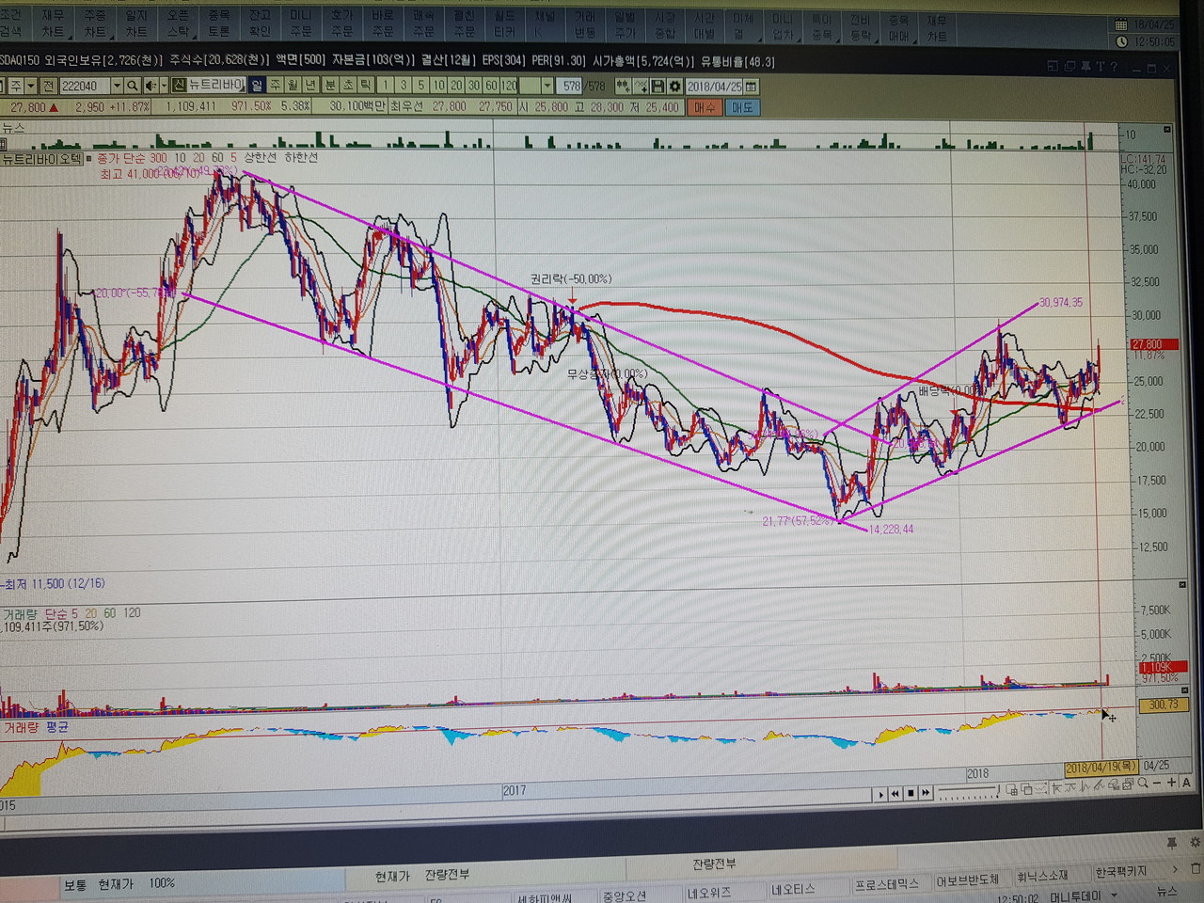Click the 'T' text icon in title bar
The height and width of the screenshot is (903, 1204).
[1100, 66]
